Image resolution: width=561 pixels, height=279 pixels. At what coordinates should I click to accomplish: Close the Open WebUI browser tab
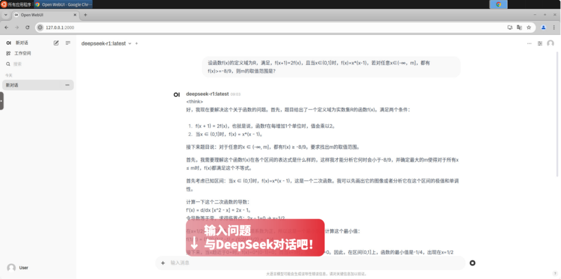pyautogui.click(x=75, y=15)
